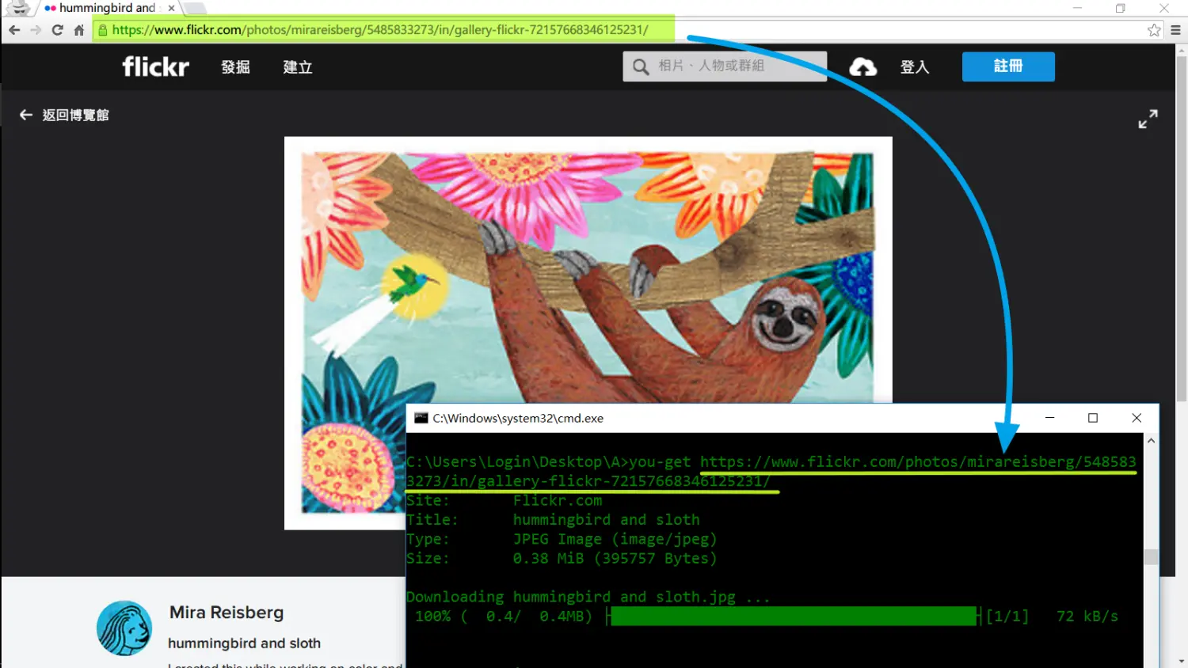The image size is (1188, 668).
Task: Click the Flickr upload cloud icon
Action: 863,67
